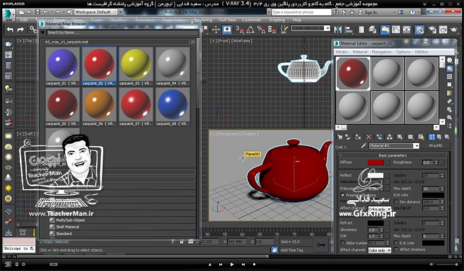Click the red Reset Map/Material X icon
464x271 pixels.
[x=368, y=137]
